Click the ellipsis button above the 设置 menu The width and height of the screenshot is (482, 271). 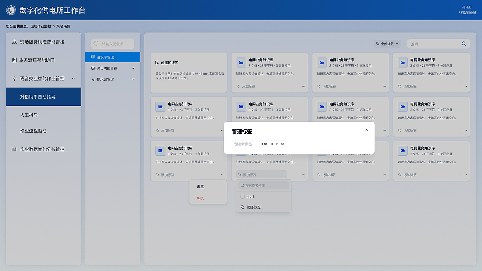pyautogui.click(x=223, y=175)
